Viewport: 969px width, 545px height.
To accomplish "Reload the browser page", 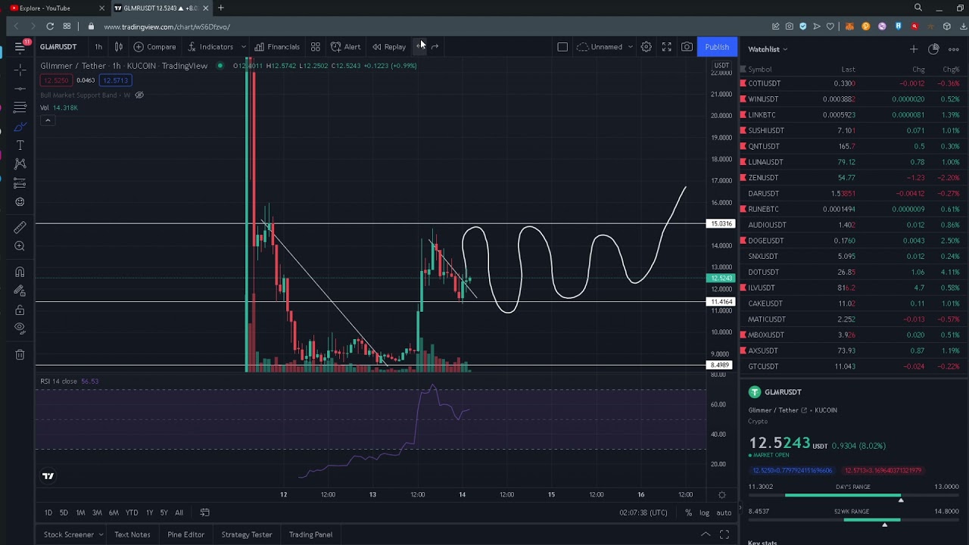I will [50, 26].
